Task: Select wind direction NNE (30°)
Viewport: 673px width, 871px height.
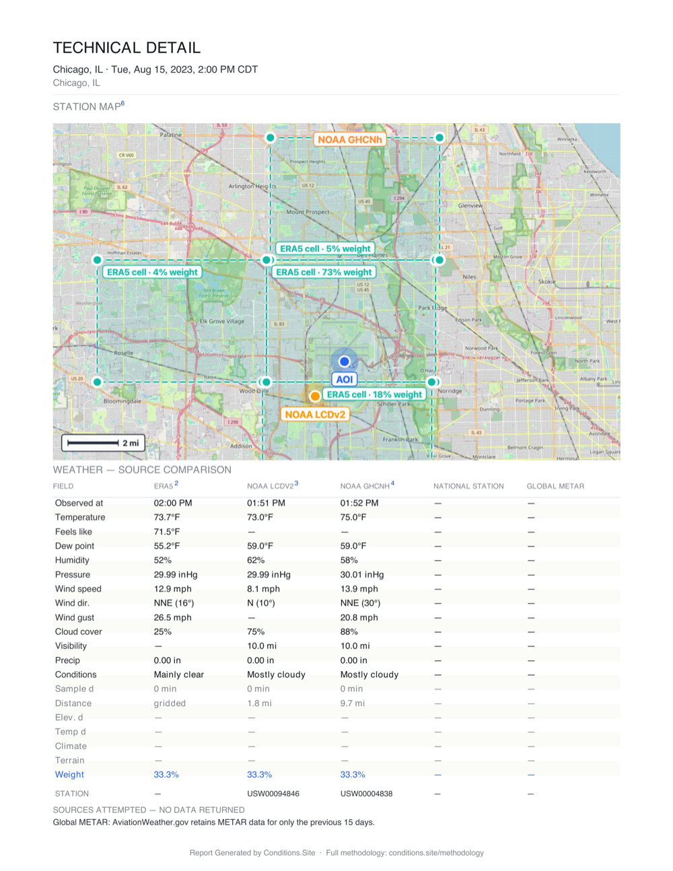Action: tap(360, 603)
